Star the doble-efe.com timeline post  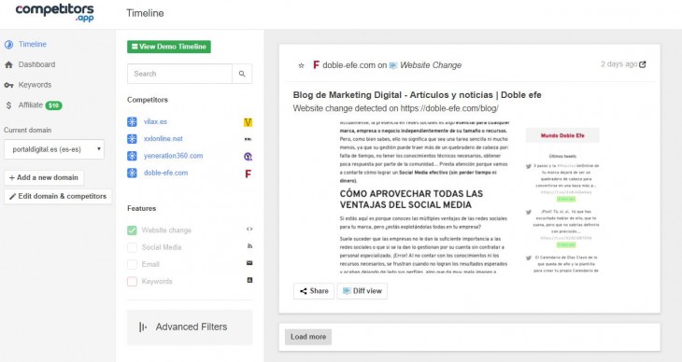(x=301, y=65)
